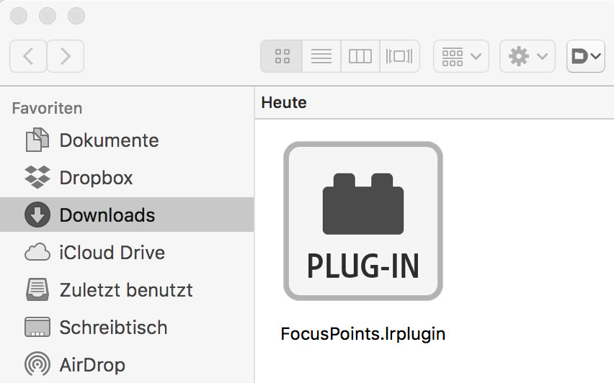The width and height of the screenshot is (614, 383).
Task: Open the arrange items dropdown
Action: coord(461,56)
